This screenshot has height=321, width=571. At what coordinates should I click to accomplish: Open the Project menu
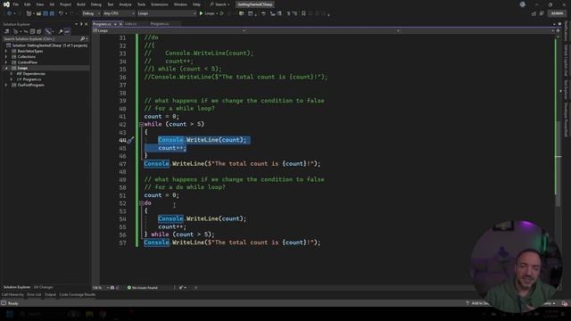pyautogui.click(x=65, y=4)
